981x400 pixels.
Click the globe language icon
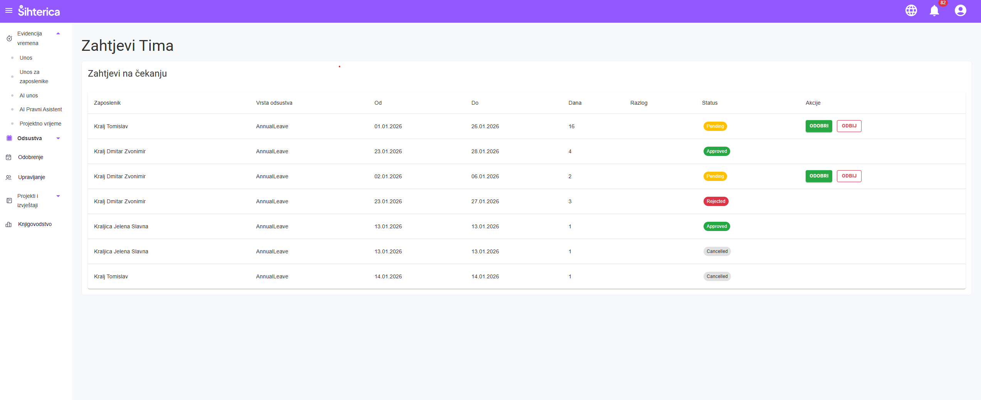(911, 11)
